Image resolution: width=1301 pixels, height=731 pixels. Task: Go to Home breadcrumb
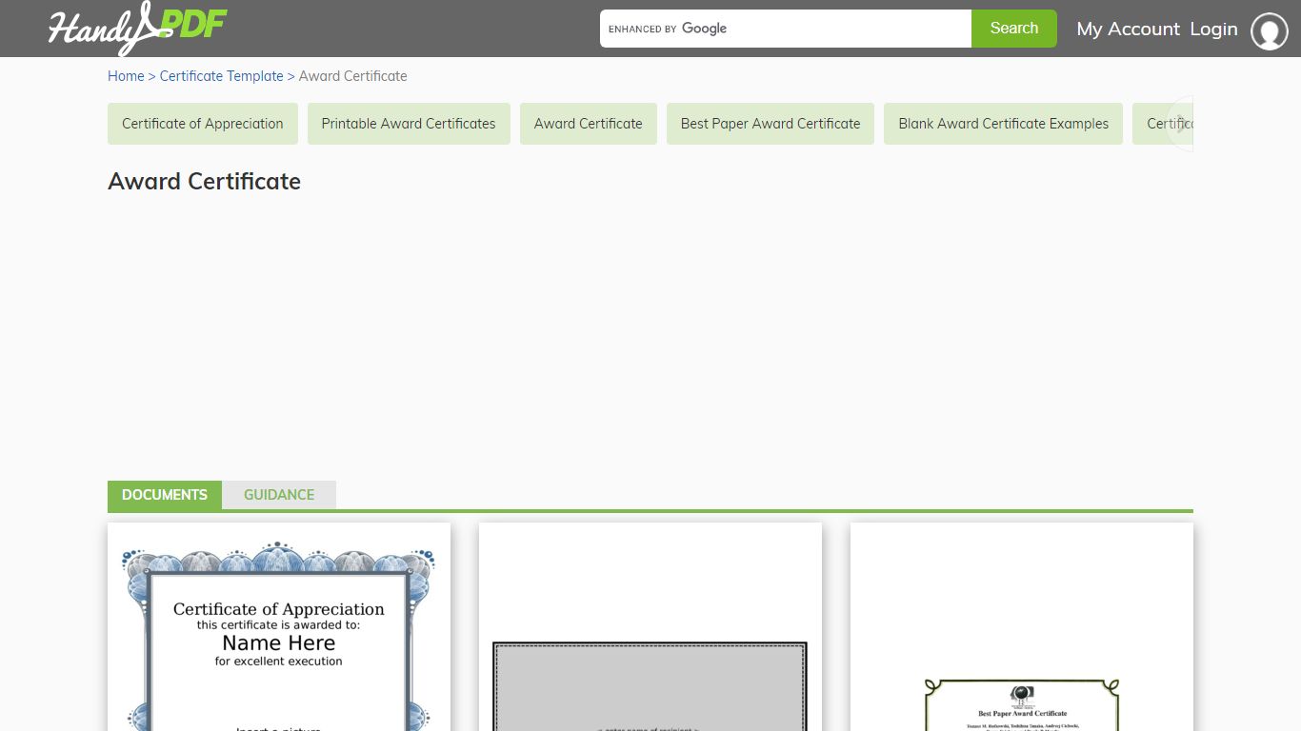point(126,76)
